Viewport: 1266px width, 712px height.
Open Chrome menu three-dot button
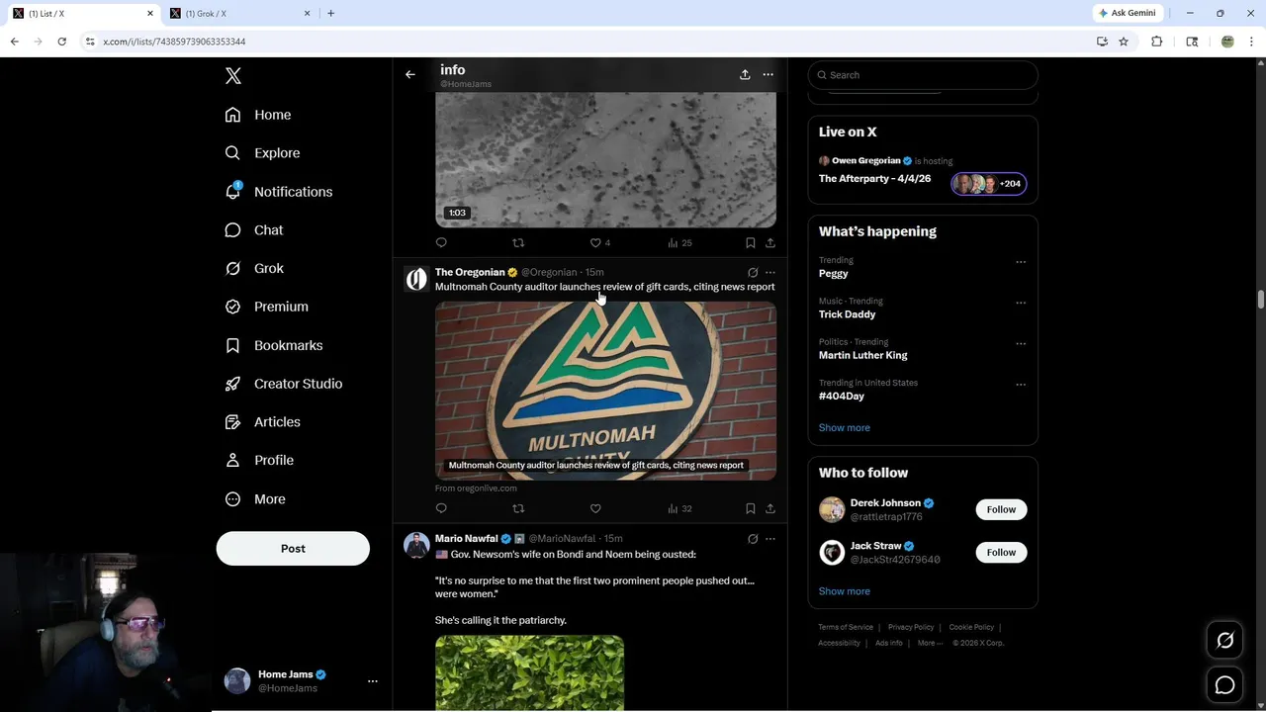pos(1252,42)
